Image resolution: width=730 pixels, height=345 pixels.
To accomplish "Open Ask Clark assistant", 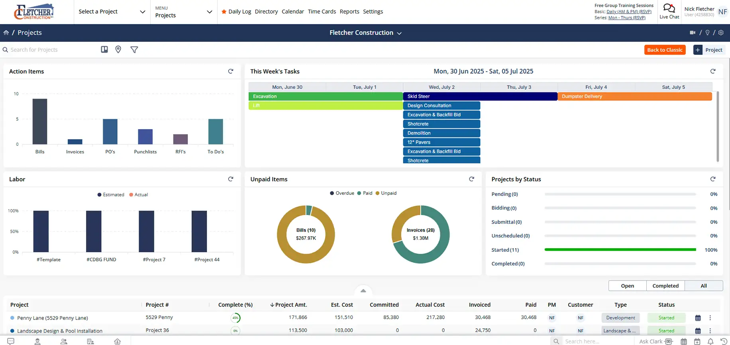I will [656, 341].
